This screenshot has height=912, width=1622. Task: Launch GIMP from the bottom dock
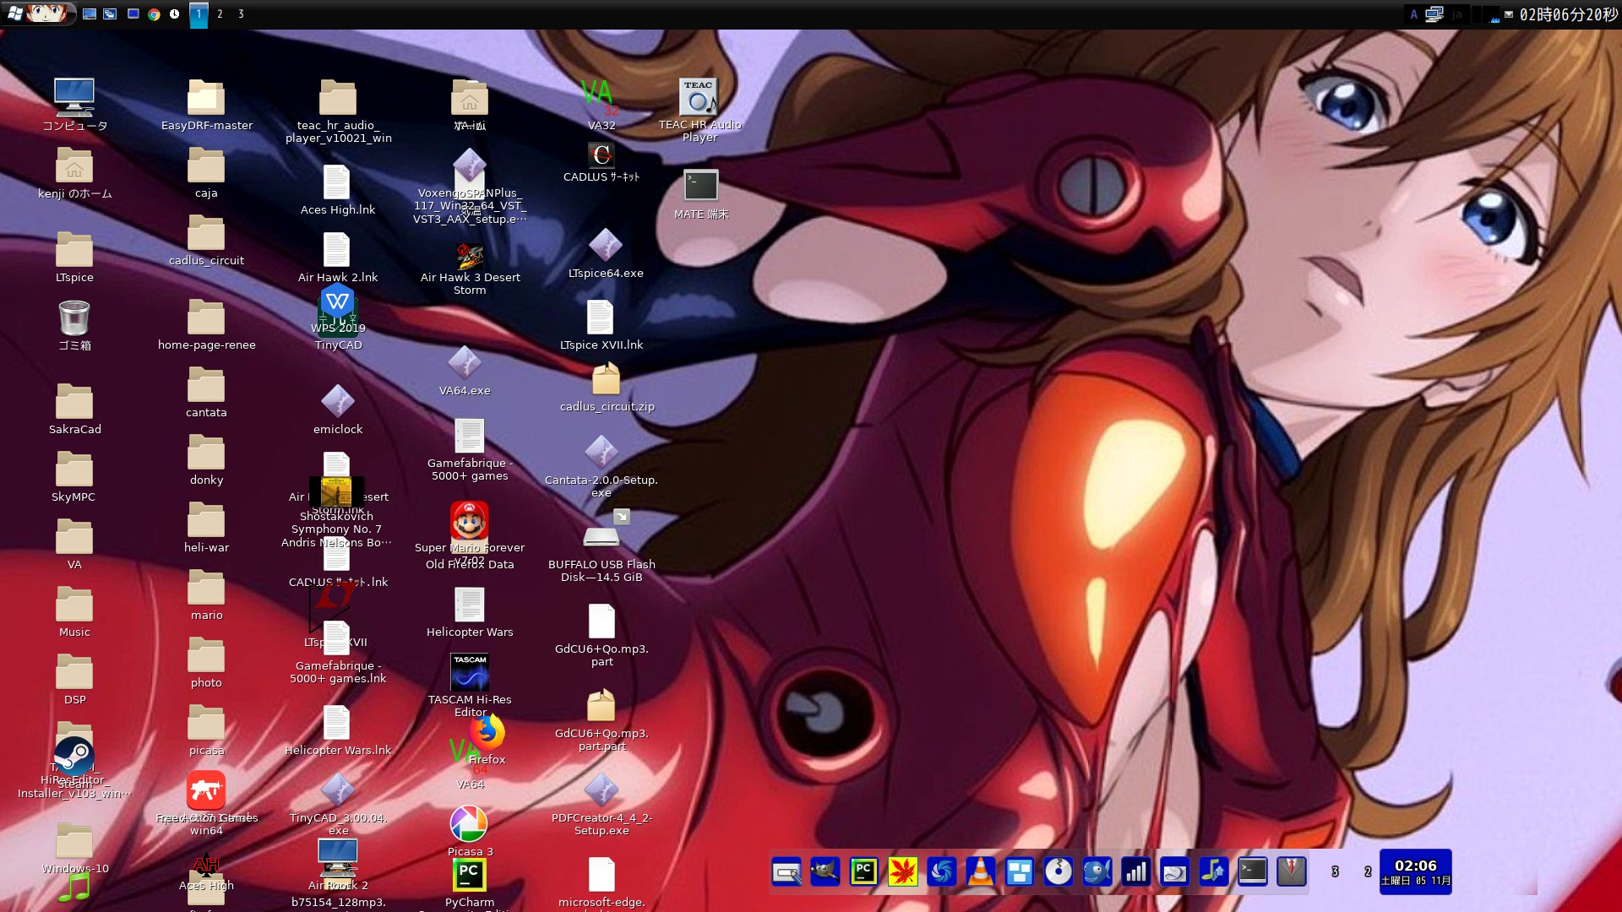825,871
